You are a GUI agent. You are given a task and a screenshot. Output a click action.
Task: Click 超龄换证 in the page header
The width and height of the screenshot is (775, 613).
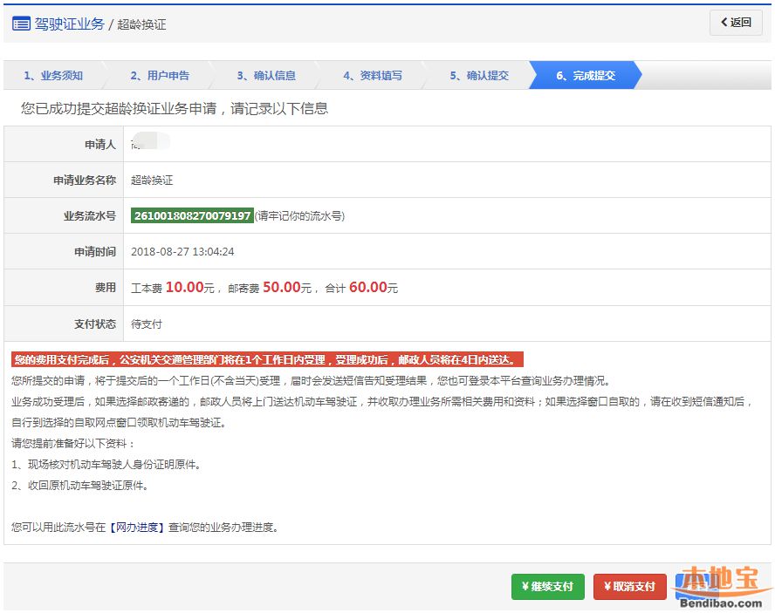click(x=141, y=24)
